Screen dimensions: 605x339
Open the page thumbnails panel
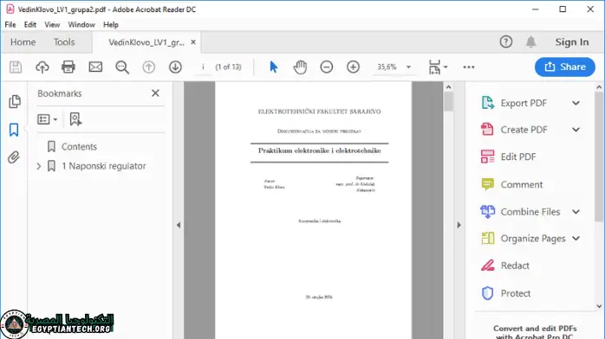[x=14, y=101]
